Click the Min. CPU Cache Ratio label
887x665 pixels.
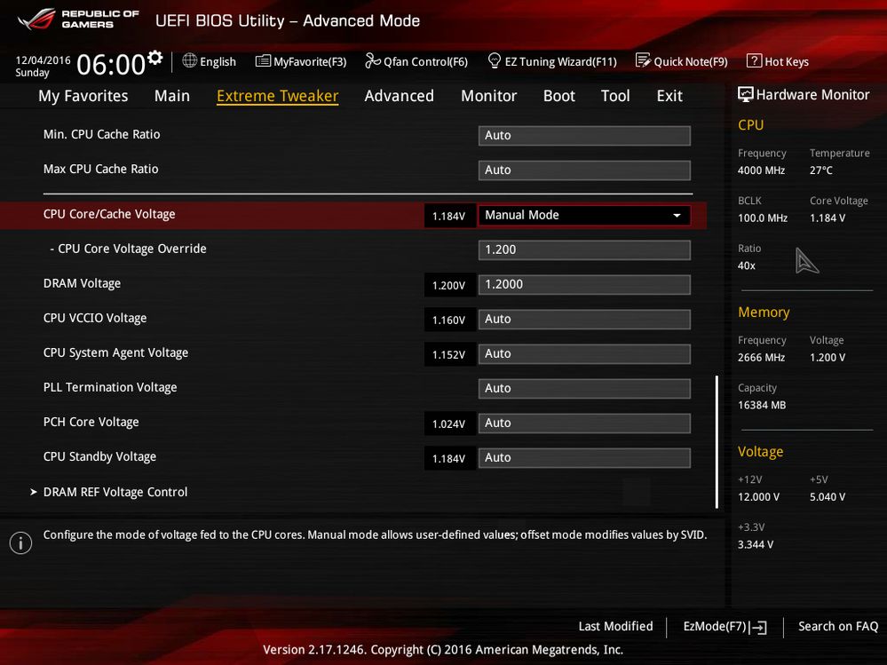tap(102, 135)
